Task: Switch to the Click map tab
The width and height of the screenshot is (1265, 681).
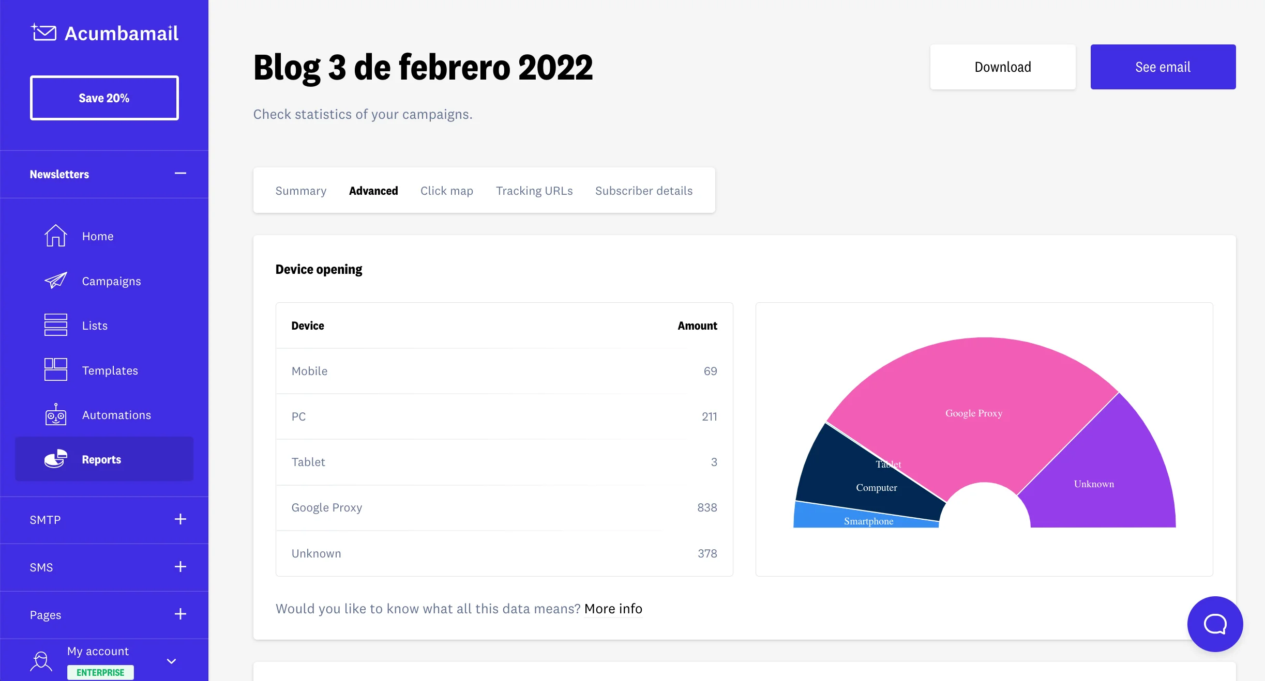Action: click(446, 191)
